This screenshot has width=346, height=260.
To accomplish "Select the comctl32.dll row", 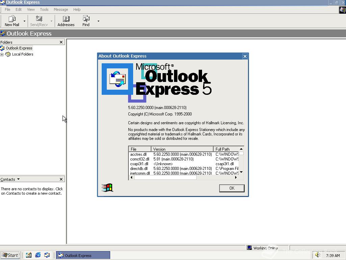I will [183, 159].
